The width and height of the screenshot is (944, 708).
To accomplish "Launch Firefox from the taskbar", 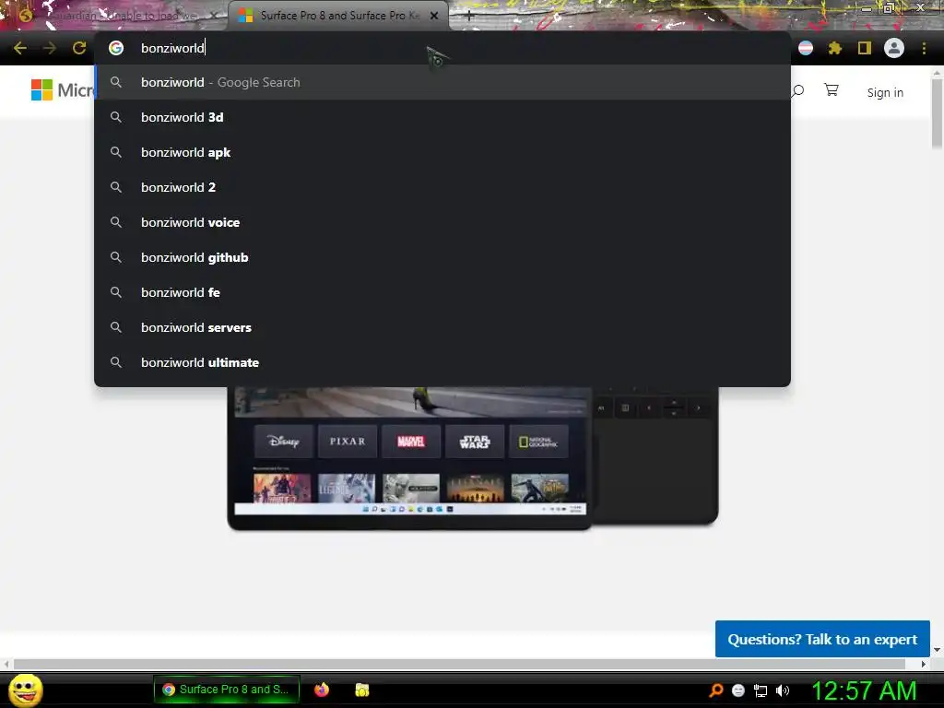I will click(x=322, y=690).
